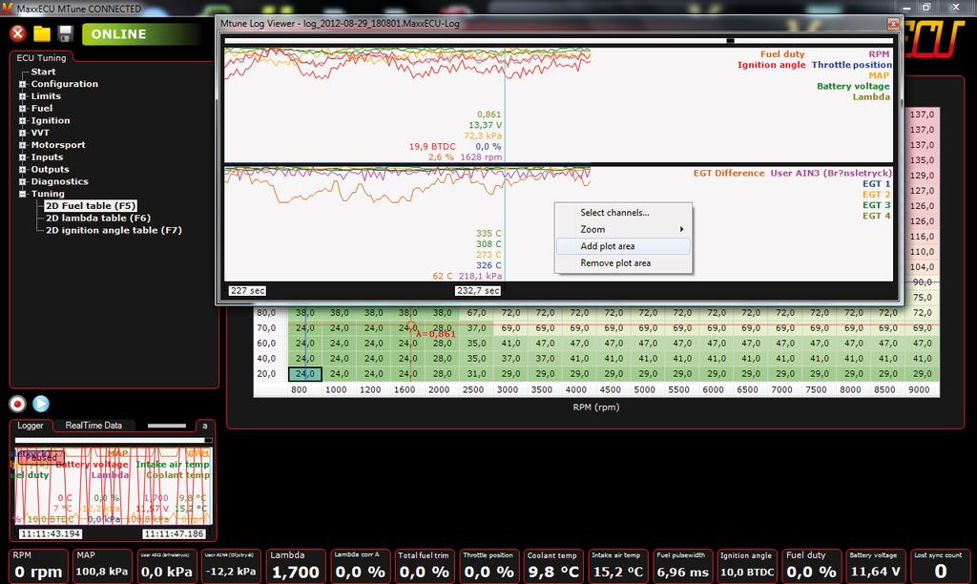The width and height of the screenshot is (977, 584).
Task: Maximize the MaxxECU MTune main window
Action: [x=926, y=8]
